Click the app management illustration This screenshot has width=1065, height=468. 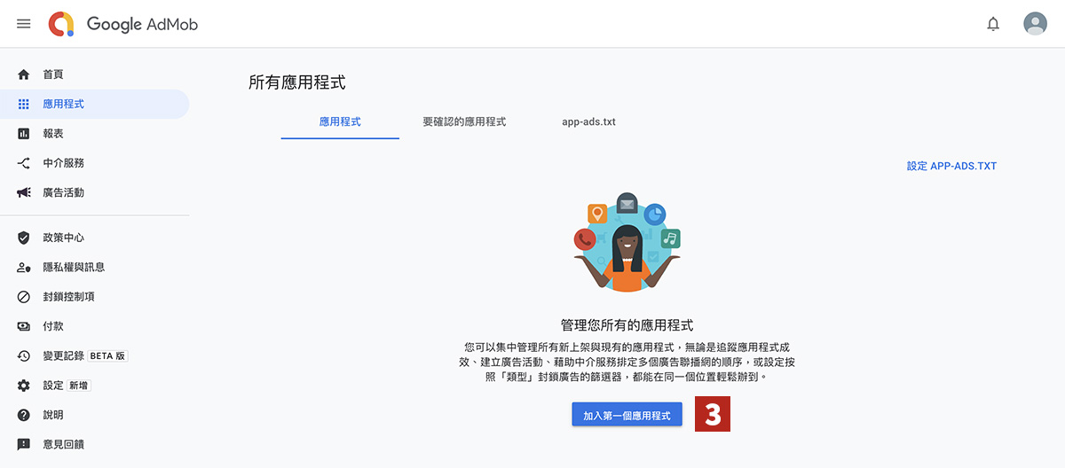coord(627,242)
